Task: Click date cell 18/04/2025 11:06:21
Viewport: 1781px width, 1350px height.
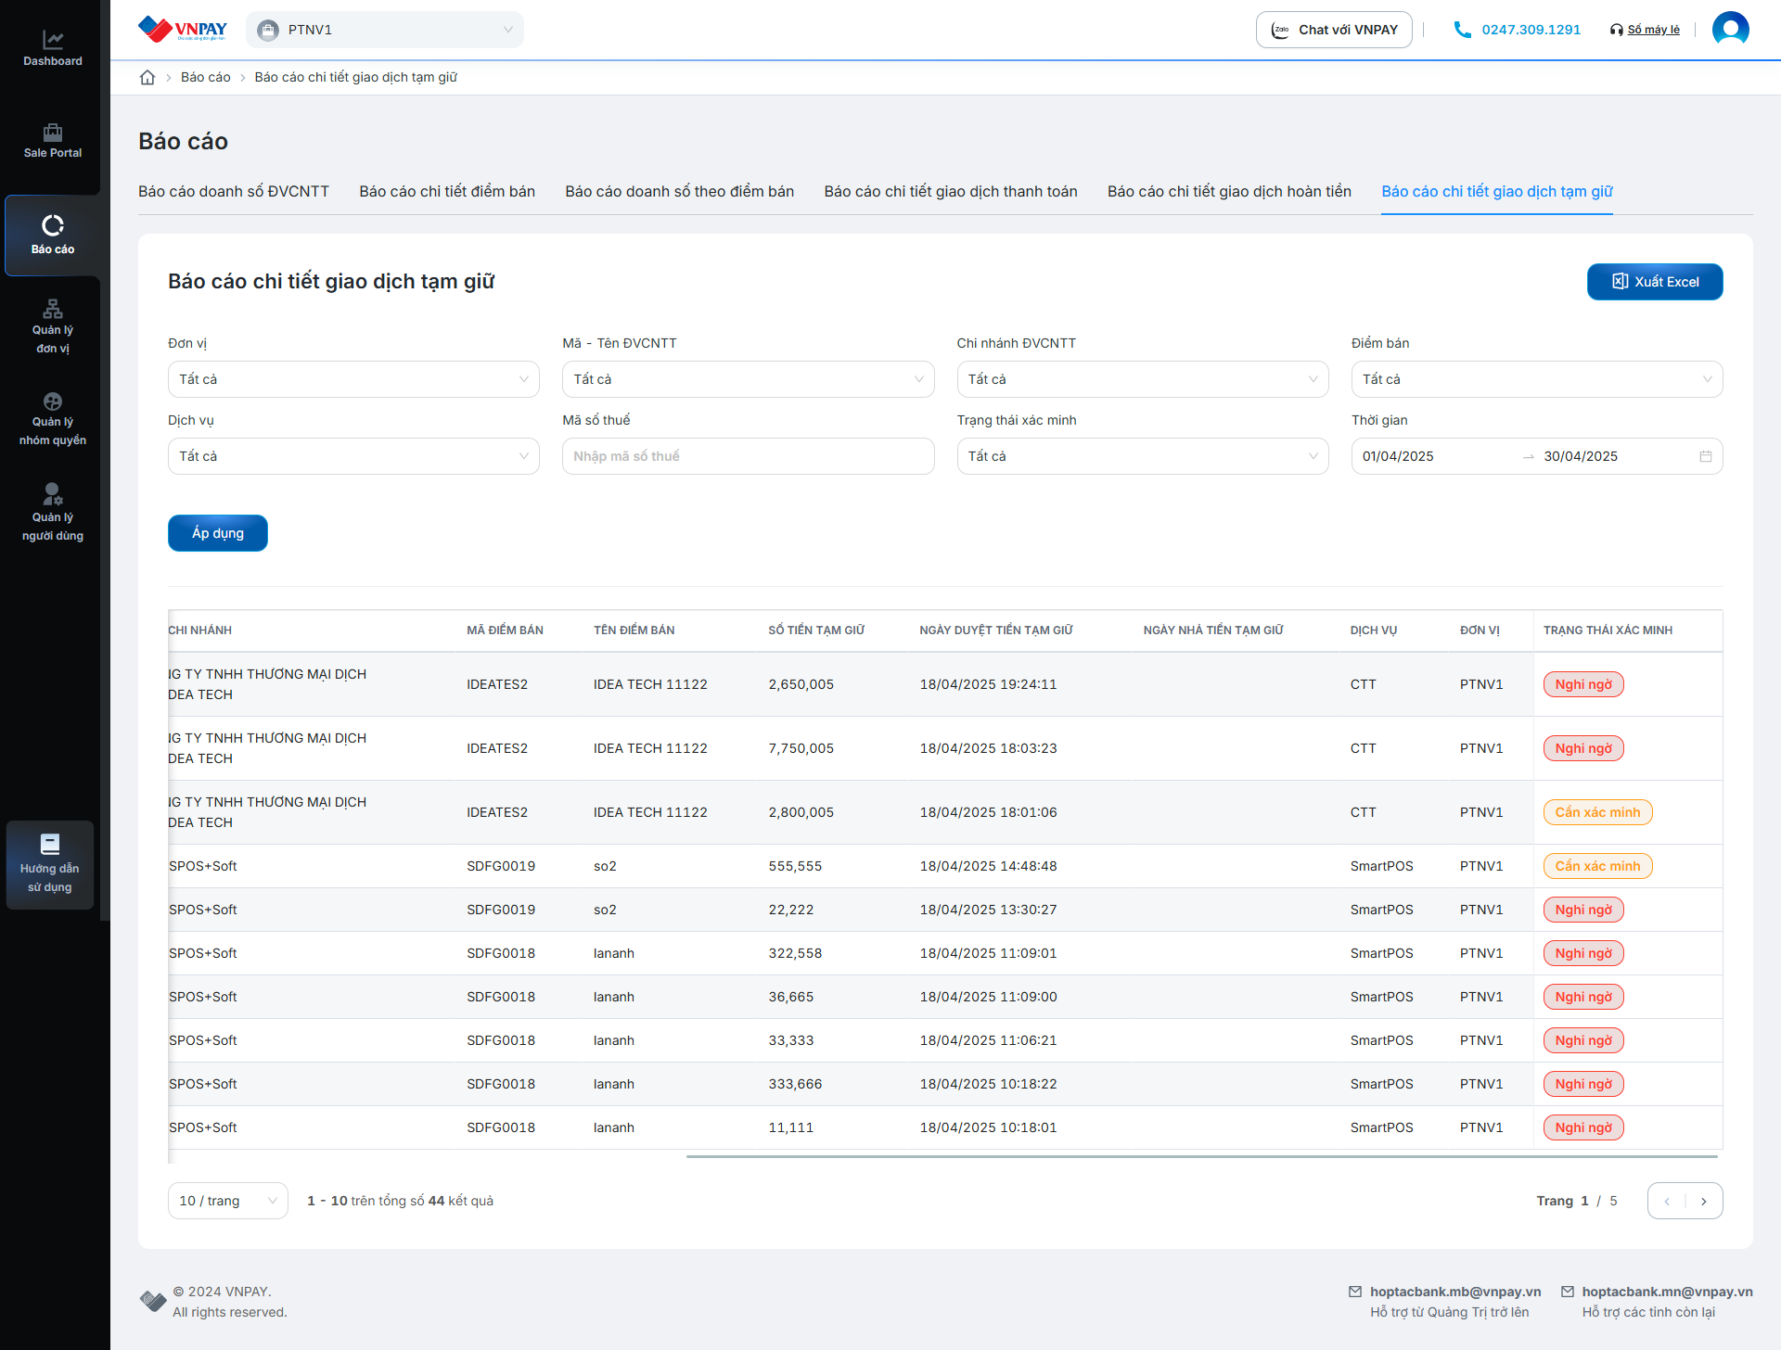Action: [x=988, y=1040]
